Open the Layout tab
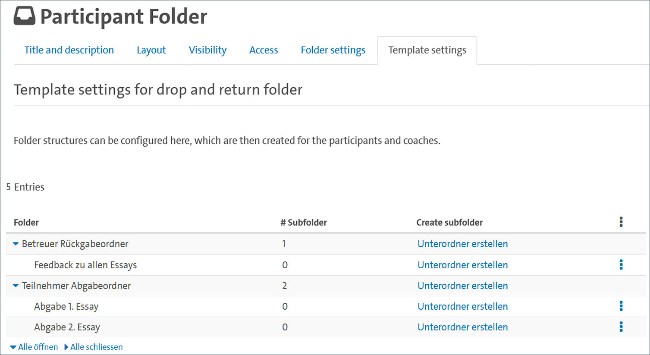 coord(151,50)
